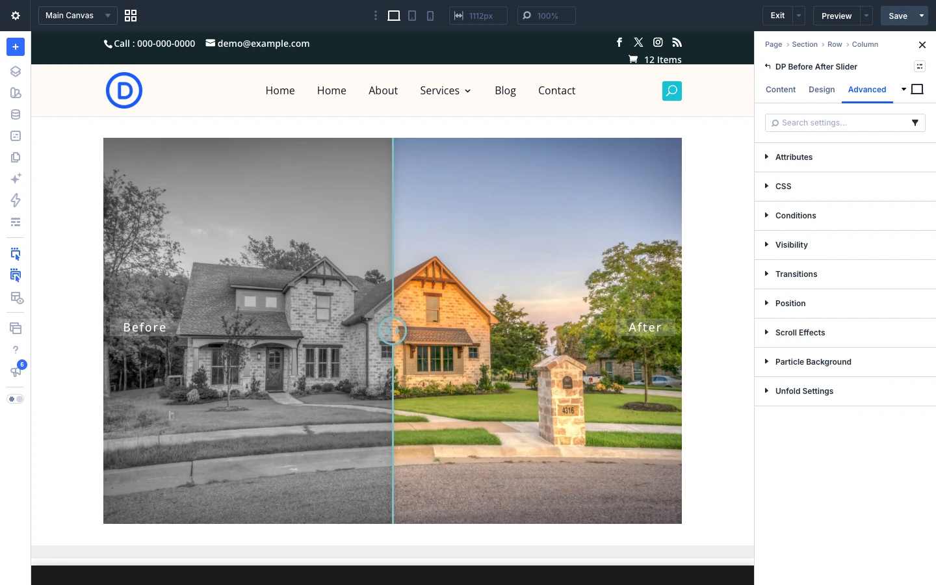Select the tablet view icon
936x585 pixels.
pyautogui.click(x=412, y=16)
